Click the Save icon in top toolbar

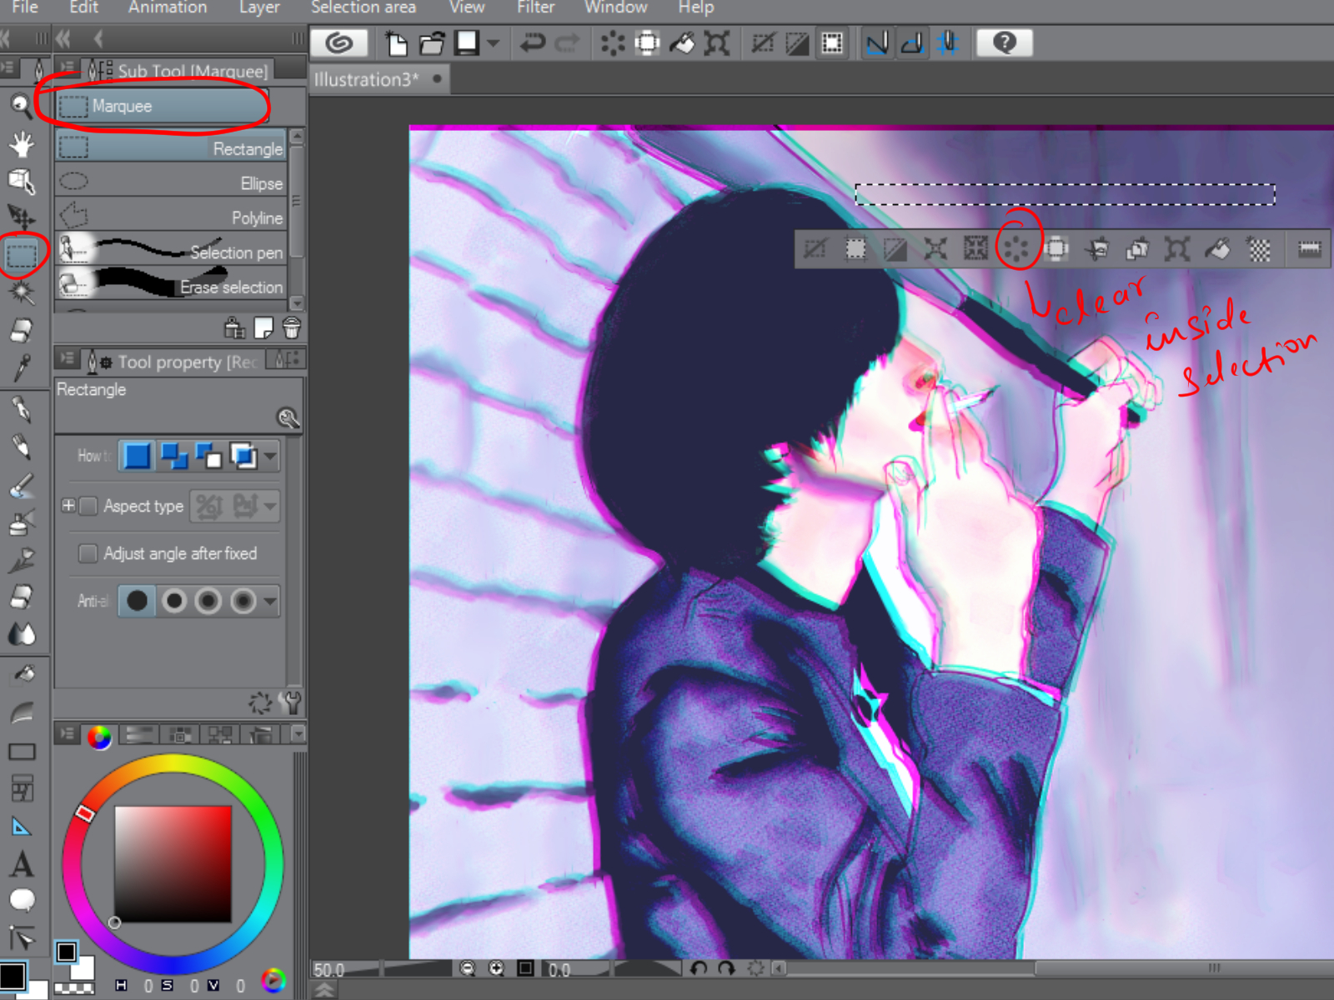467,42
